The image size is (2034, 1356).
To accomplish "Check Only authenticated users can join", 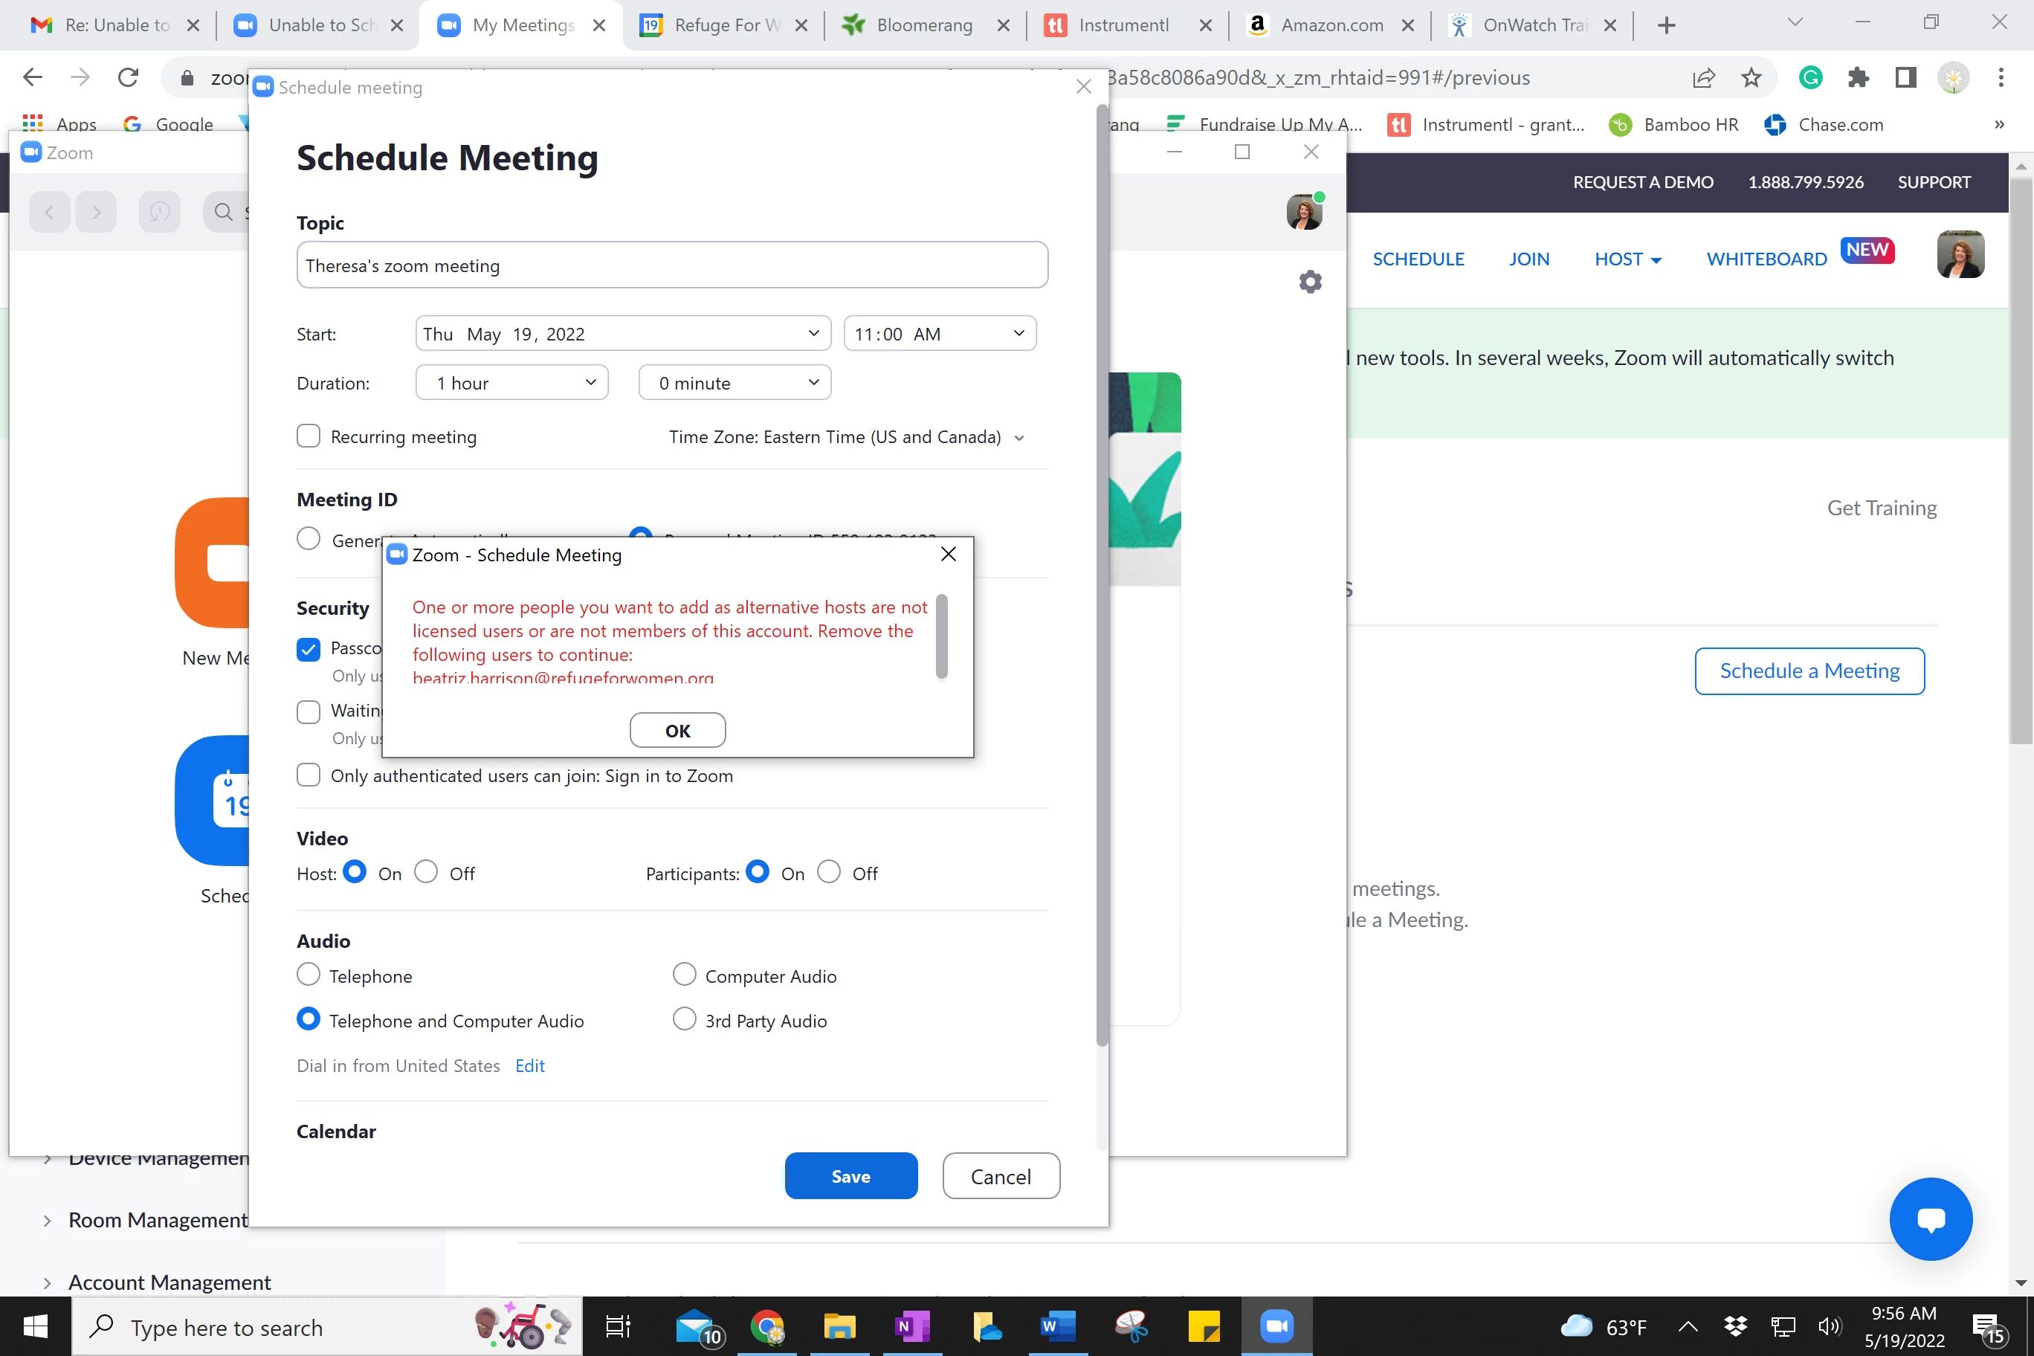I will pyautogui.click(x=309, y=775).
